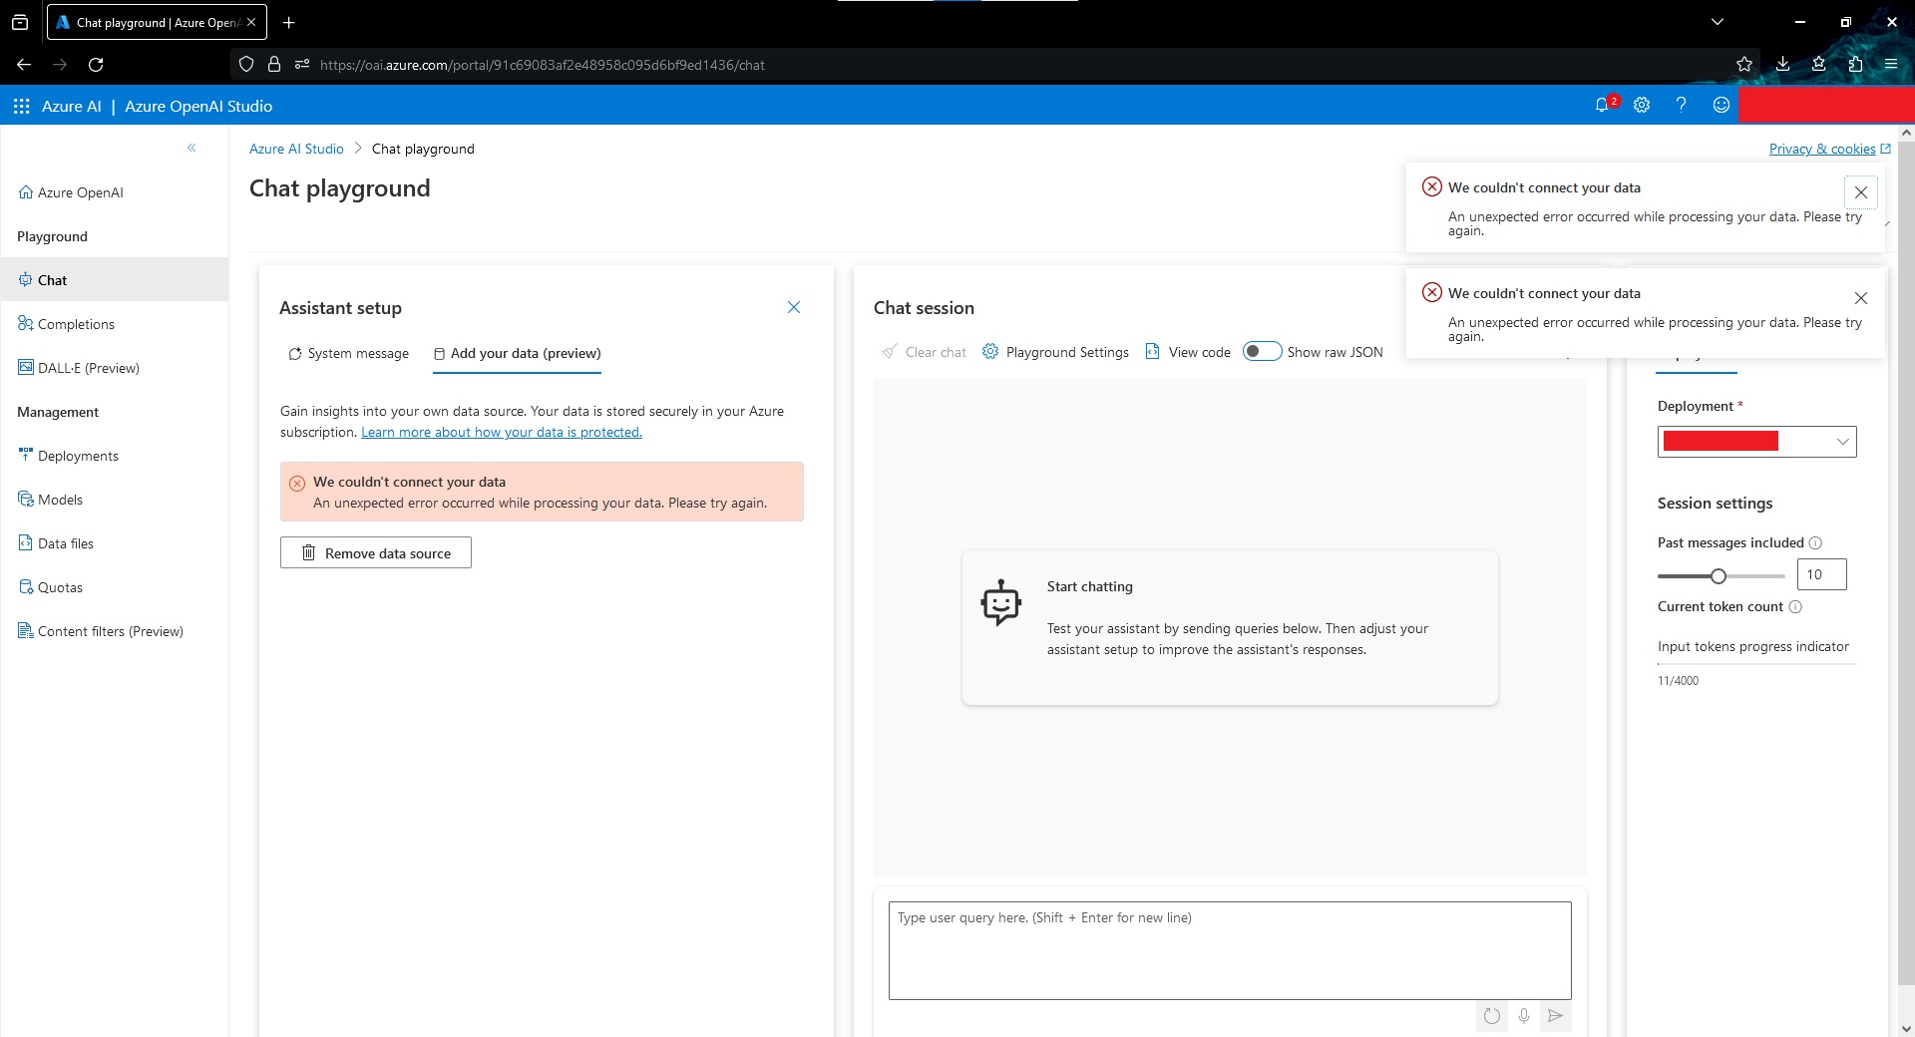Open the browser list all tabs chevron
1915x1037 pixels.
[1718, 22]
